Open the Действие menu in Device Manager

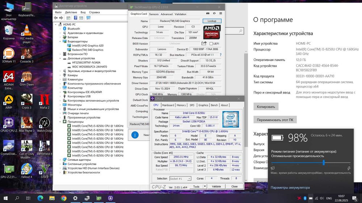(71, 12)
